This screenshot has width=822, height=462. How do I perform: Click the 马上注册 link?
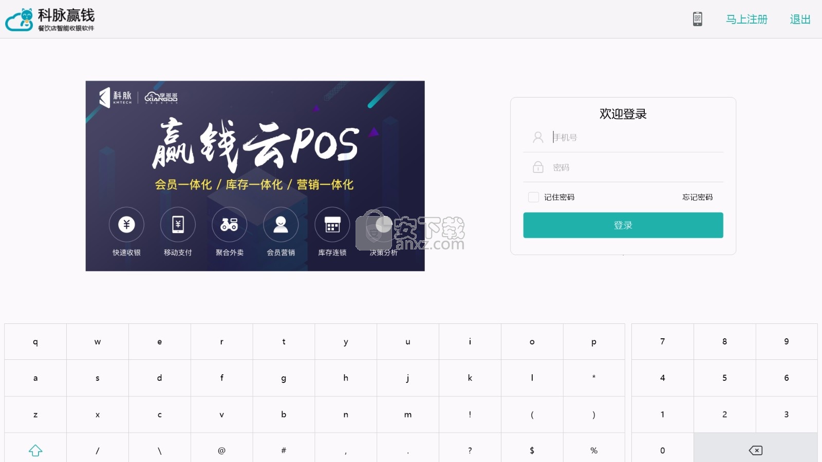click(x=746, y=20)
